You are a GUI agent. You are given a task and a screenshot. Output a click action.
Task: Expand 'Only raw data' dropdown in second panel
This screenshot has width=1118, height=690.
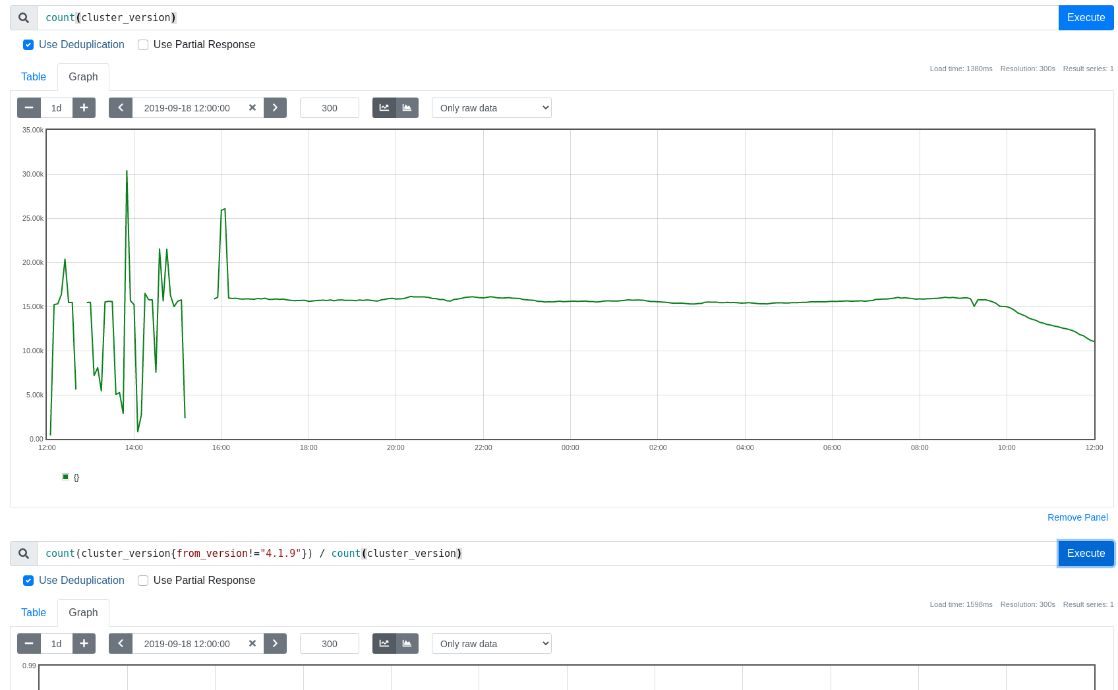[x=491, y=644]
